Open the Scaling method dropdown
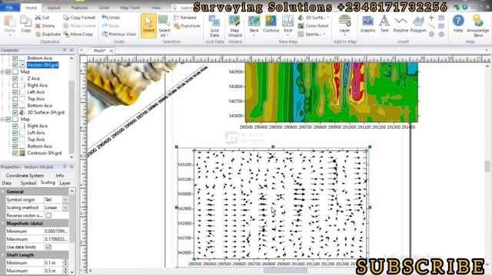This screenshot has width=492, height=276. 65,208
